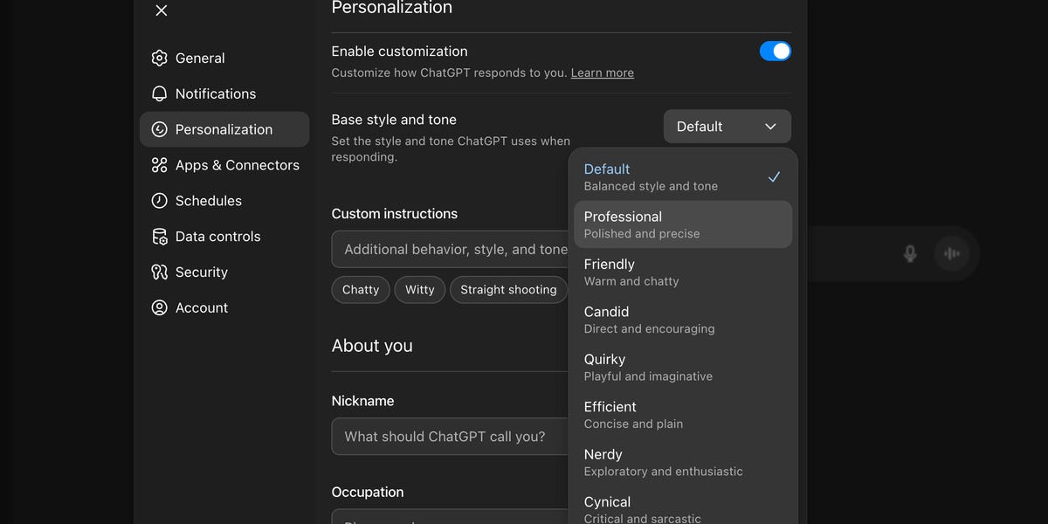Click the microphone dictation icon

click(x=910, y=253)
